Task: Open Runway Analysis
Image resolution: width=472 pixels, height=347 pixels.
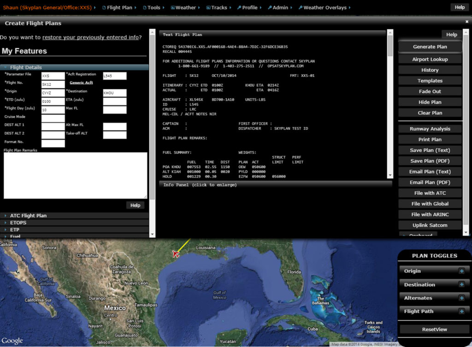Action: click(430, 129)
